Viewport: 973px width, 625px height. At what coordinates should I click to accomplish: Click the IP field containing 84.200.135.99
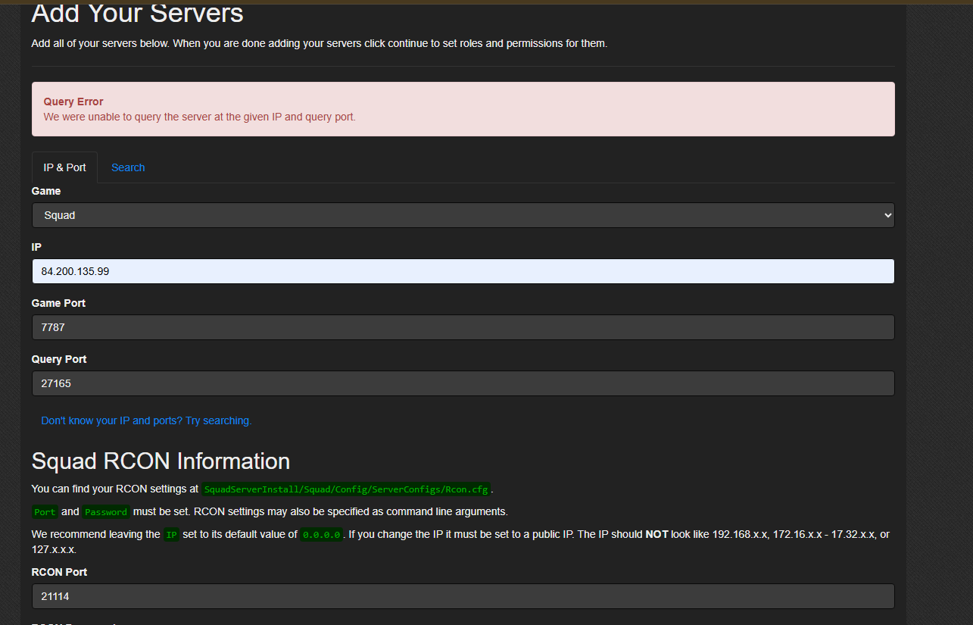click(x=463, y=271)
